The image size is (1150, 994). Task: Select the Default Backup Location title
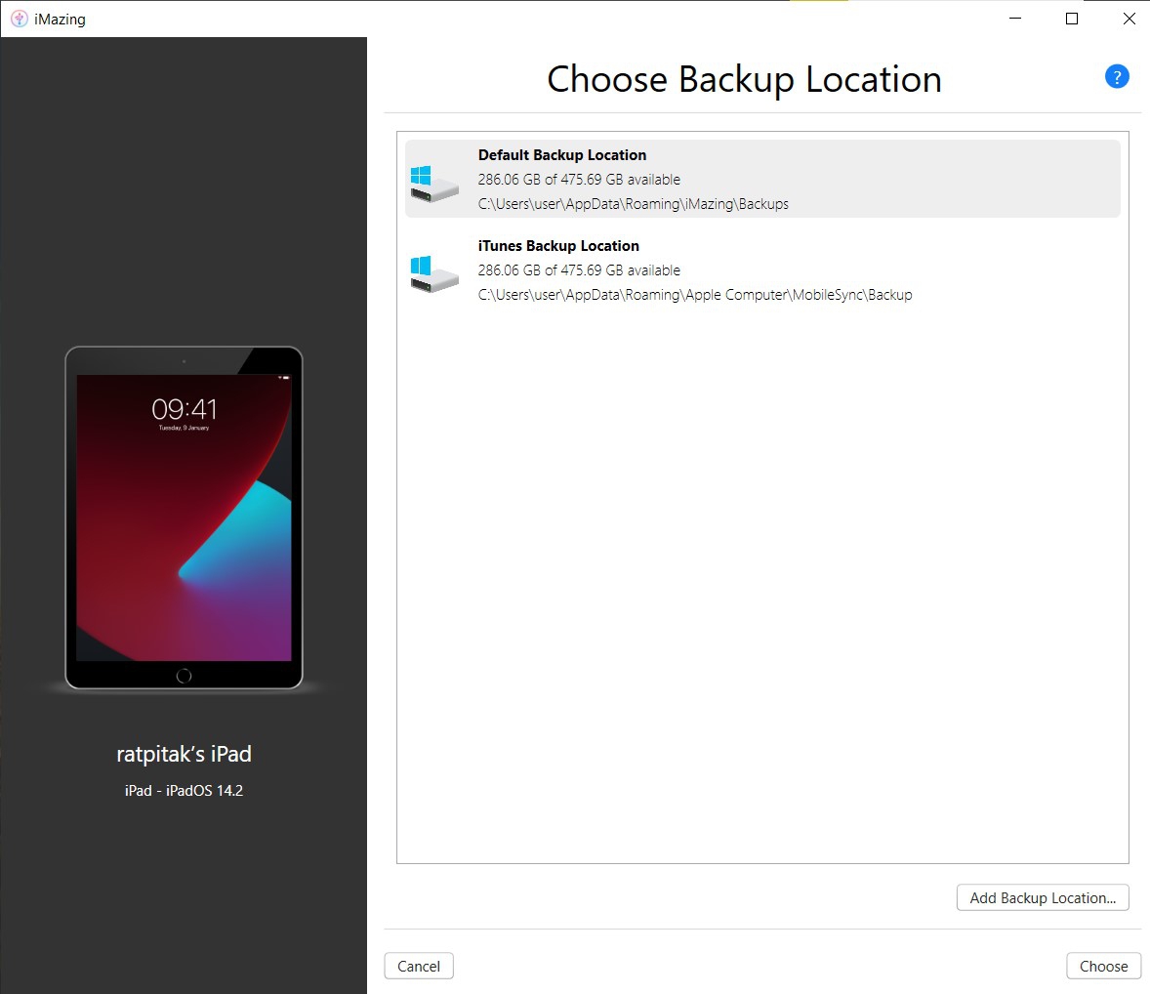tap(561, 155)
